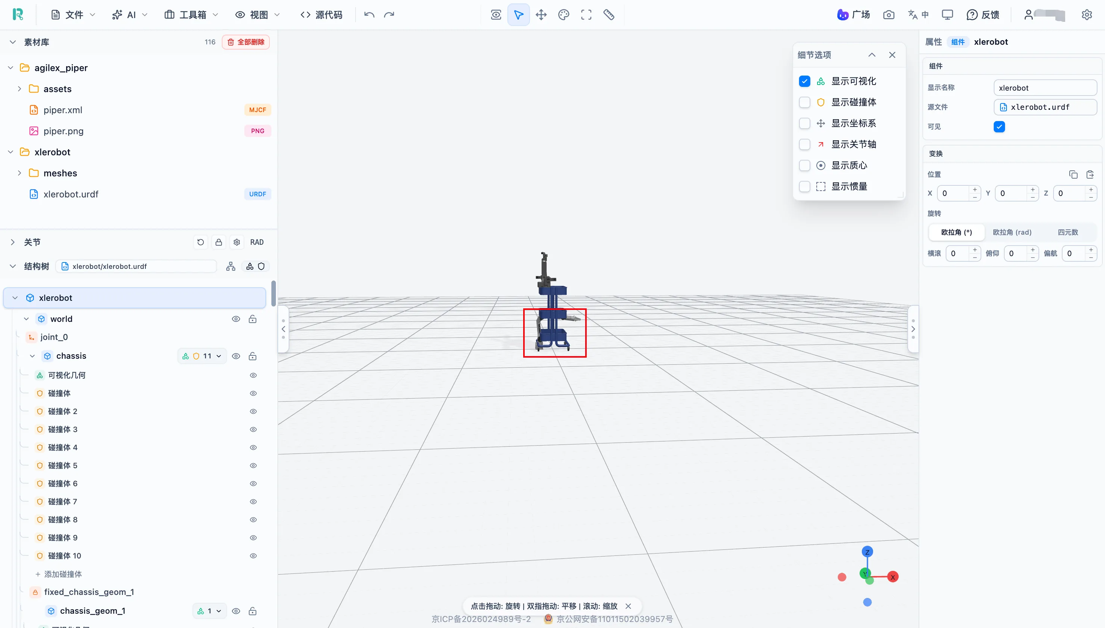Click the 显示名称 input field

tap(1045, 88)
